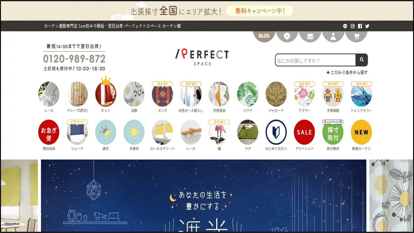This screenshot has height=233, width=414.
Task: Click the search box なにかお探しですか？
Action: tap(315, 60)
